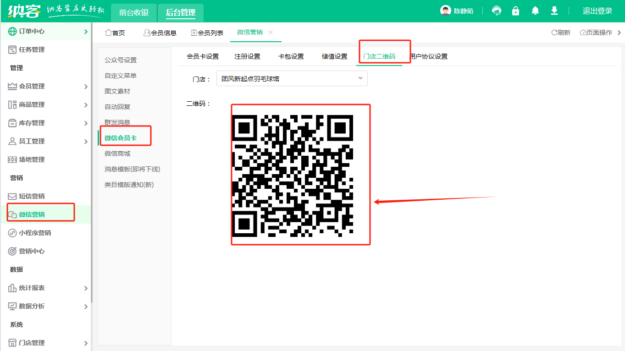The width and height of the screenshot is (625, 351).
Task: Open the 门店 store dropdown
Action: point(292,78)
